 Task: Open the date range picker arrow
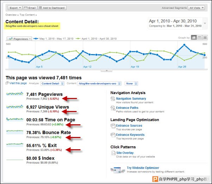pos(205,24)
